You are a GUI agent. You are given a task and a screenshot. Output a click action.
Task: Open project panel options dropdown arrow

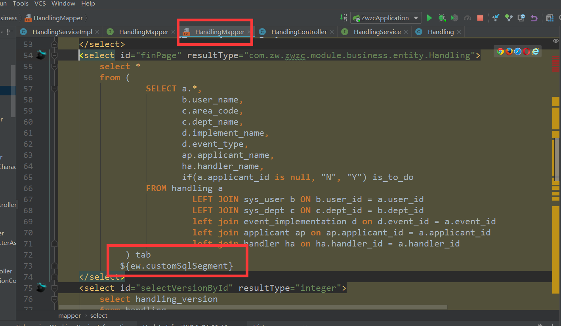[x=2, y=32]
